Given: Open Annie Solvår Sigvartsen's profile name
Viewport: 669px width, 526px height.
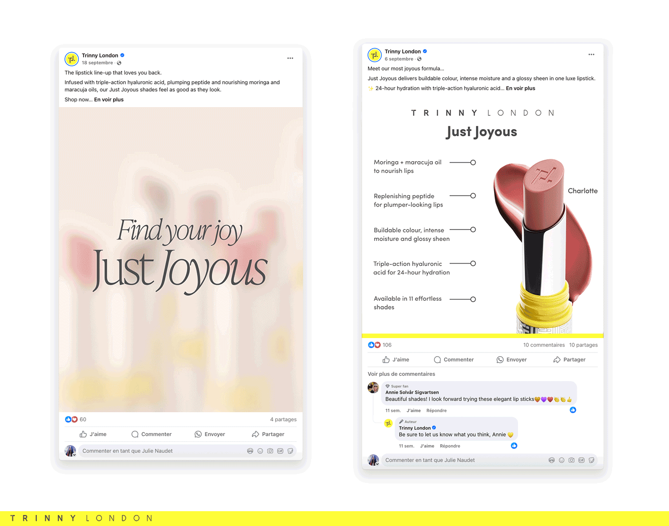Looking at the screenshot, I should coord(412,392).
